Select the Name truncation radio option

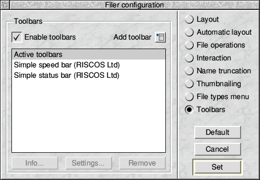coord(189,71)
